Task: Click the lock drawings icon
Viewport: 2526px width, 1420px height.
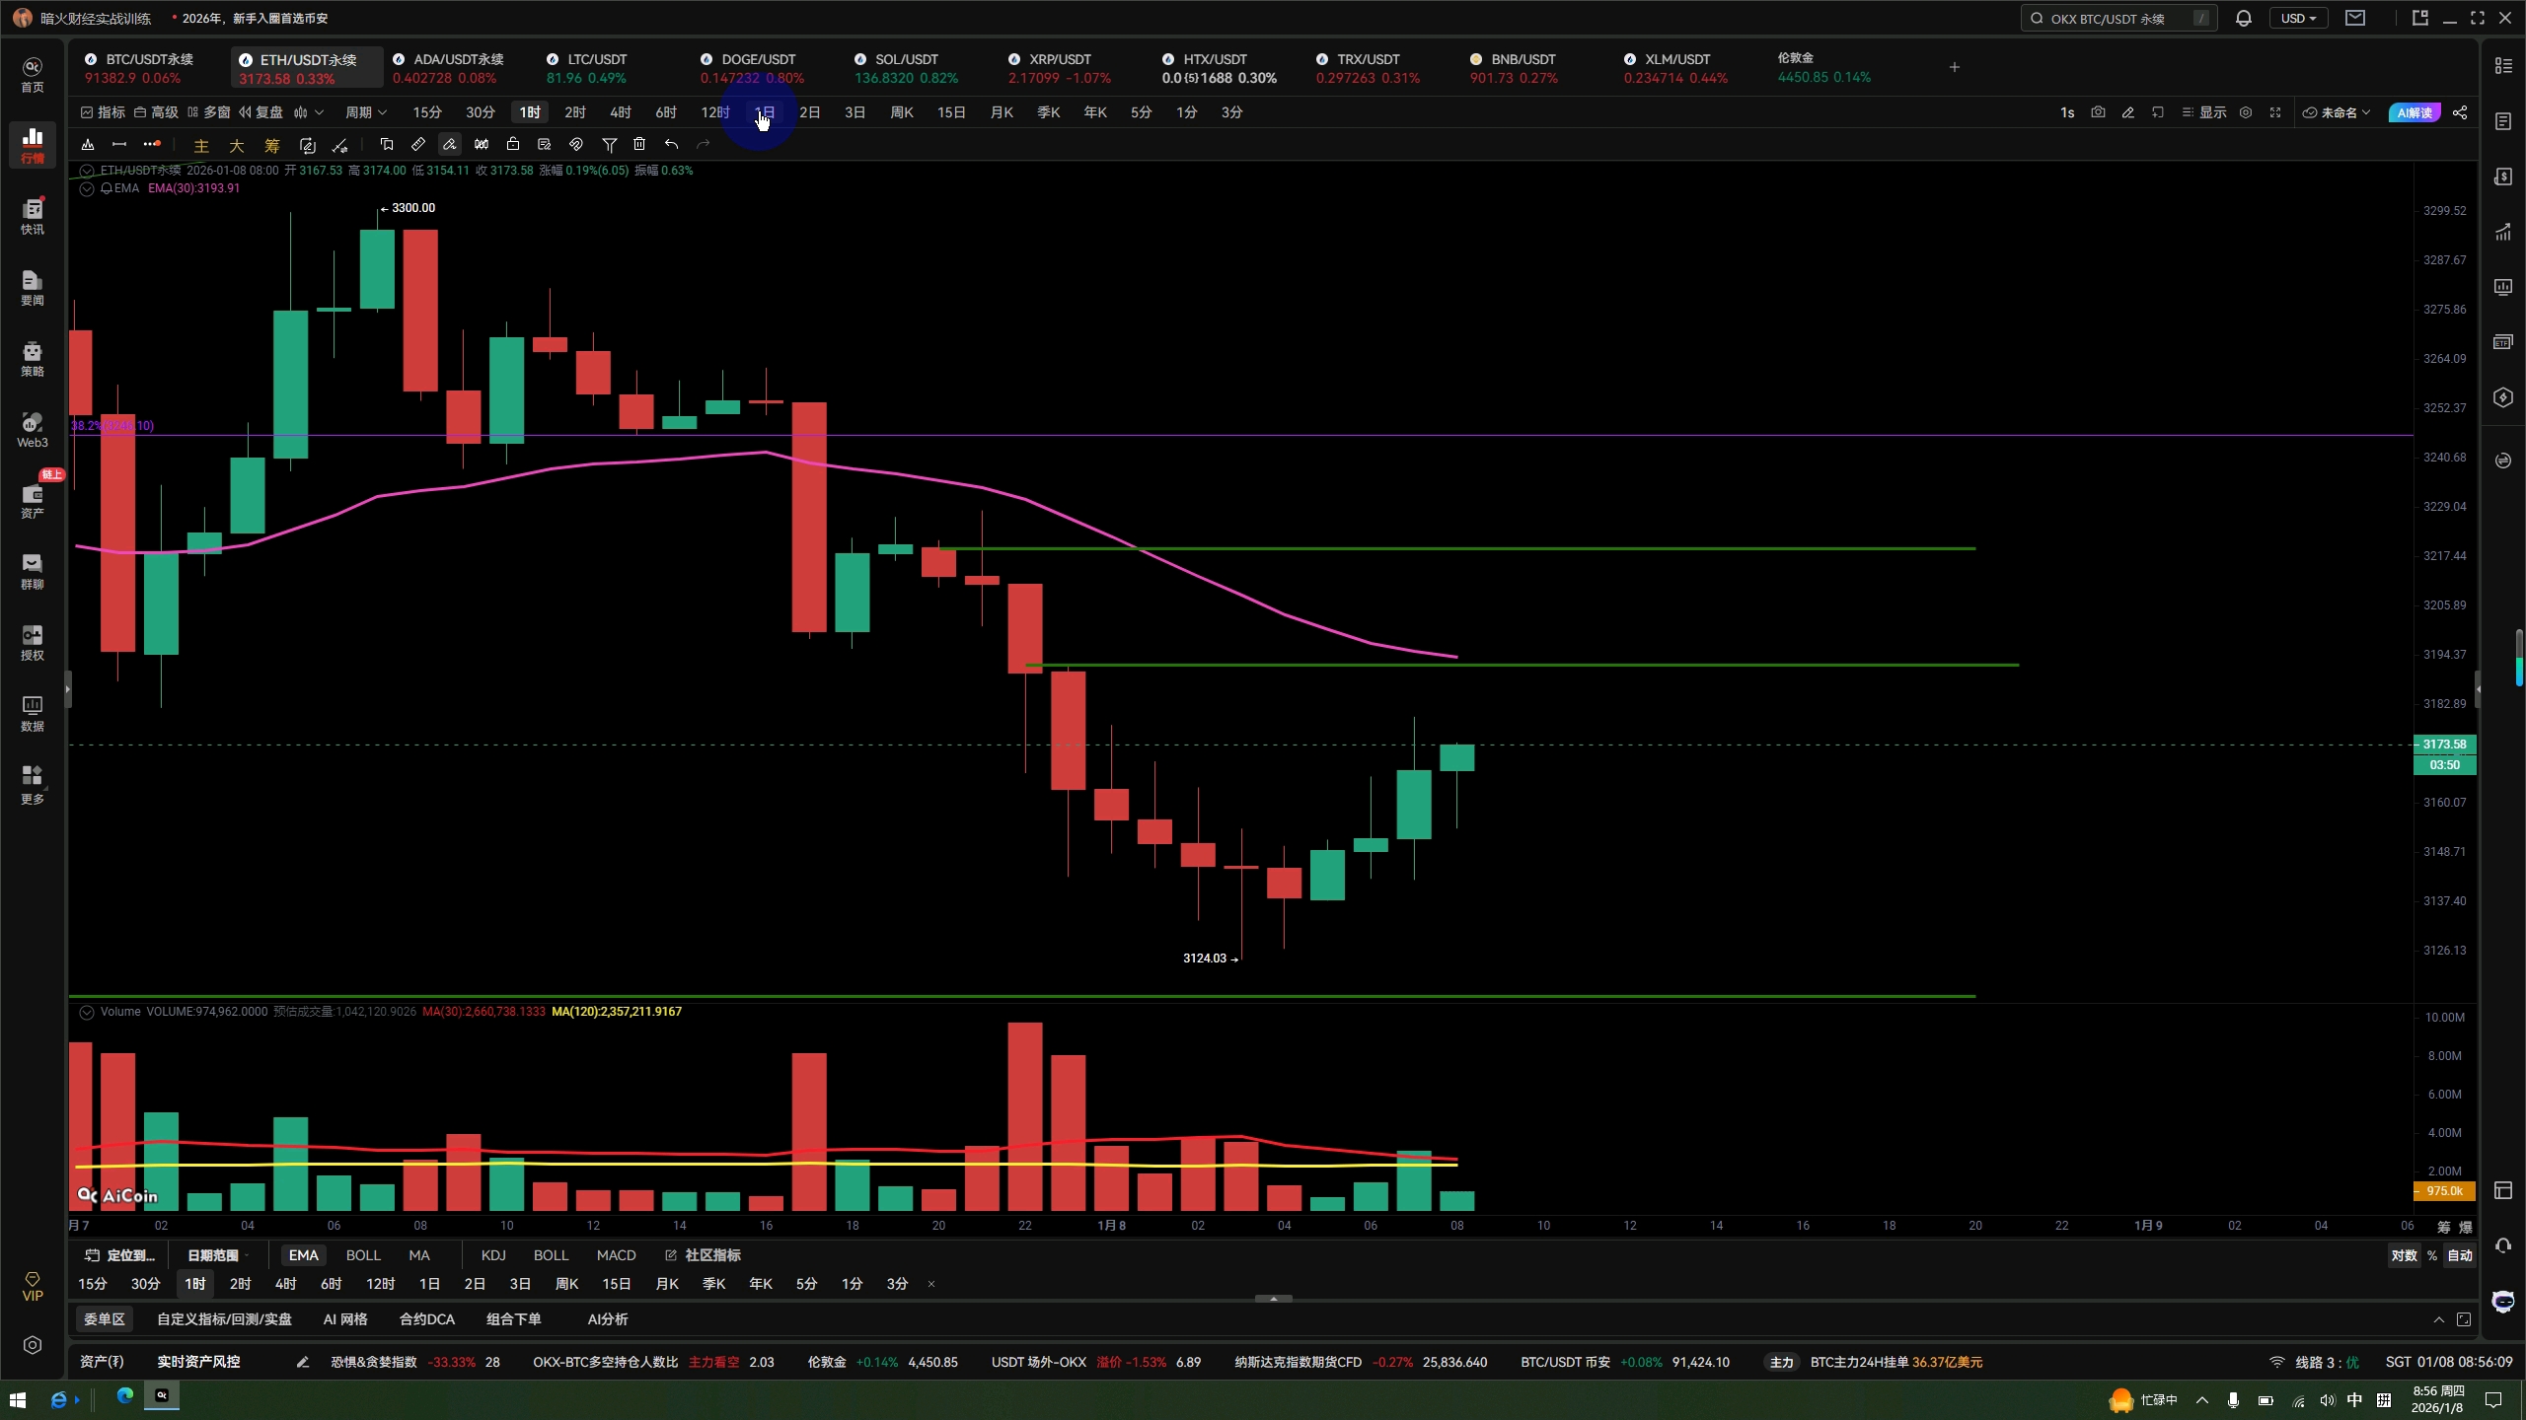Action: 513,145
